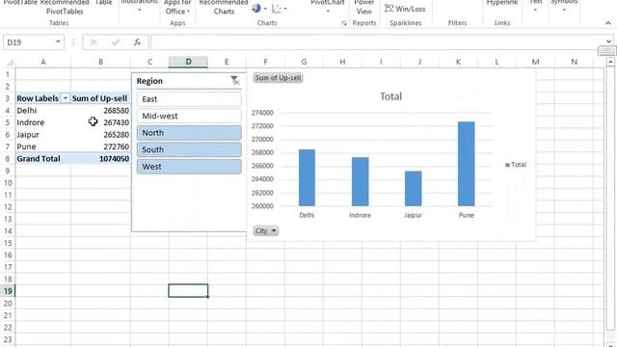
Task: Expand the formula bar
Action: (x=608, y=41)
